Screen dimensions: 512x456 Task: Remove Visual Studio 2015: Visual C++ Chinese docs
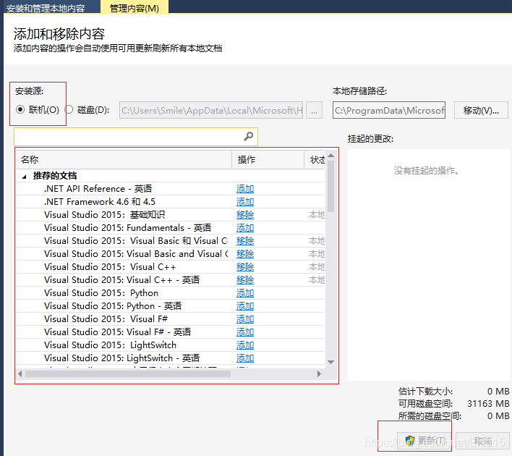pos(245,267)
